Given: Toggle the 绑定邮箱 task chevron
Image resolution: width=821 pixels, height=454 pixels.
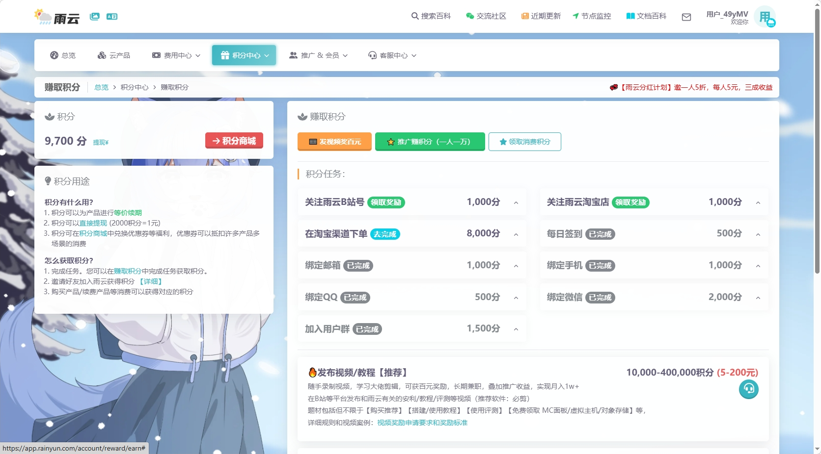Looking at the screenshot, I should point(516,266).
